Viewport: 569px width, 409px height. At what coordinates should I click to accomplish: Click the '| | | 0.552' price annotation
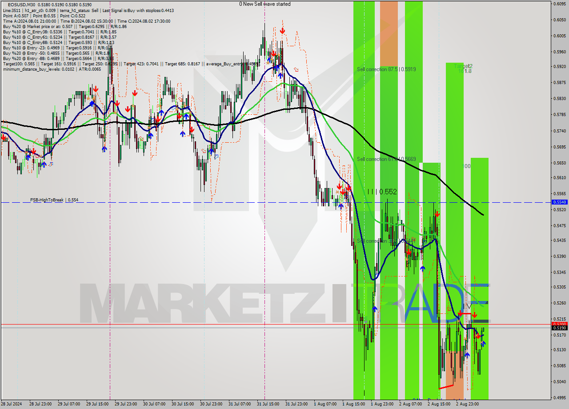[x=382, y=192]
